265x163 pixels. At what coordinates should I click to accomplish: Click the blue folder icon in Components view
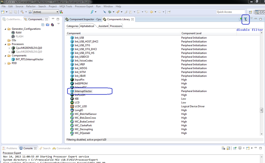(x=48, y=25)
